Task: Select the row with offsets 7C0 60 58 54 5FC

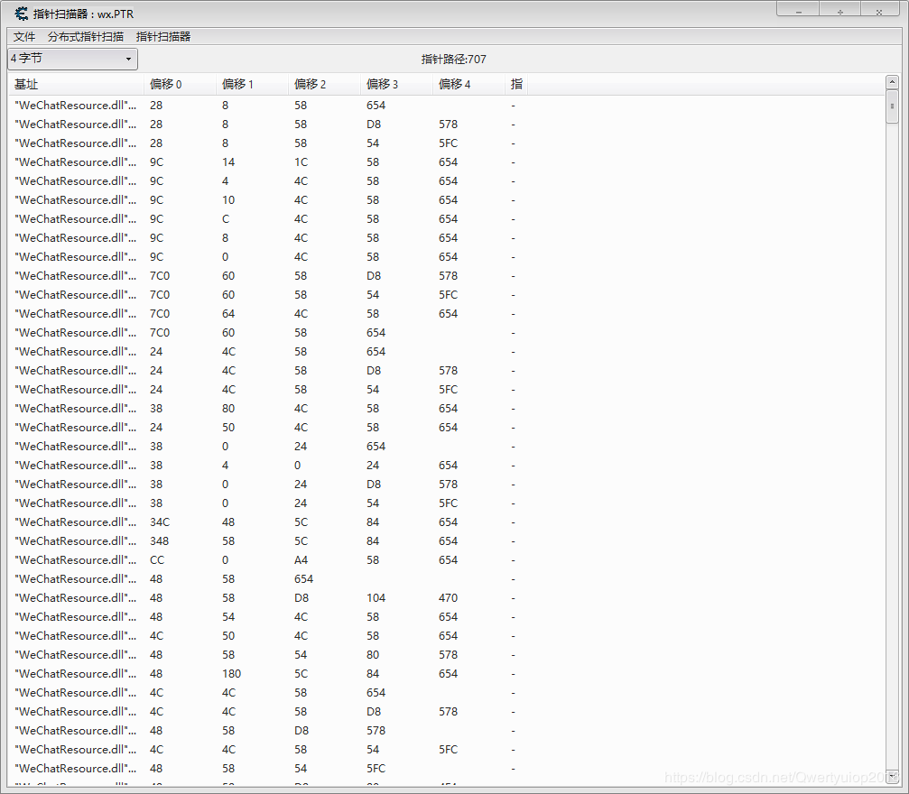Action: pos(447,295)
